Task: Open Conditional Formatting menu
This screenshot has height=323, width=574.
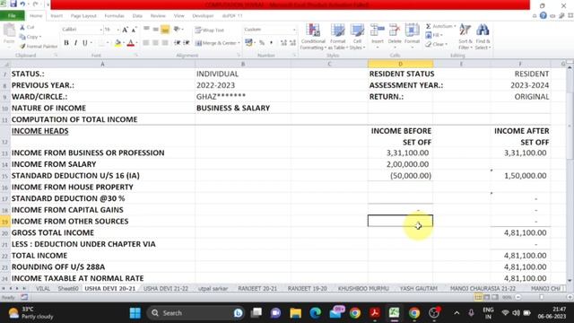Action: (x=313, y=36)
